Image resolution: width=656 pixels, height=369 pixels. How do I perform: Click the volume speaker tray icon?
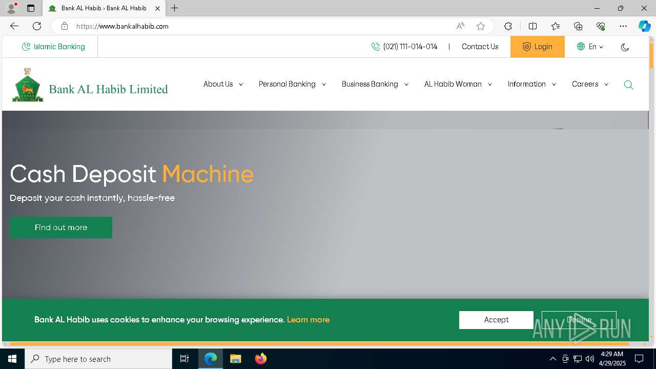click(x=590, y=359)
